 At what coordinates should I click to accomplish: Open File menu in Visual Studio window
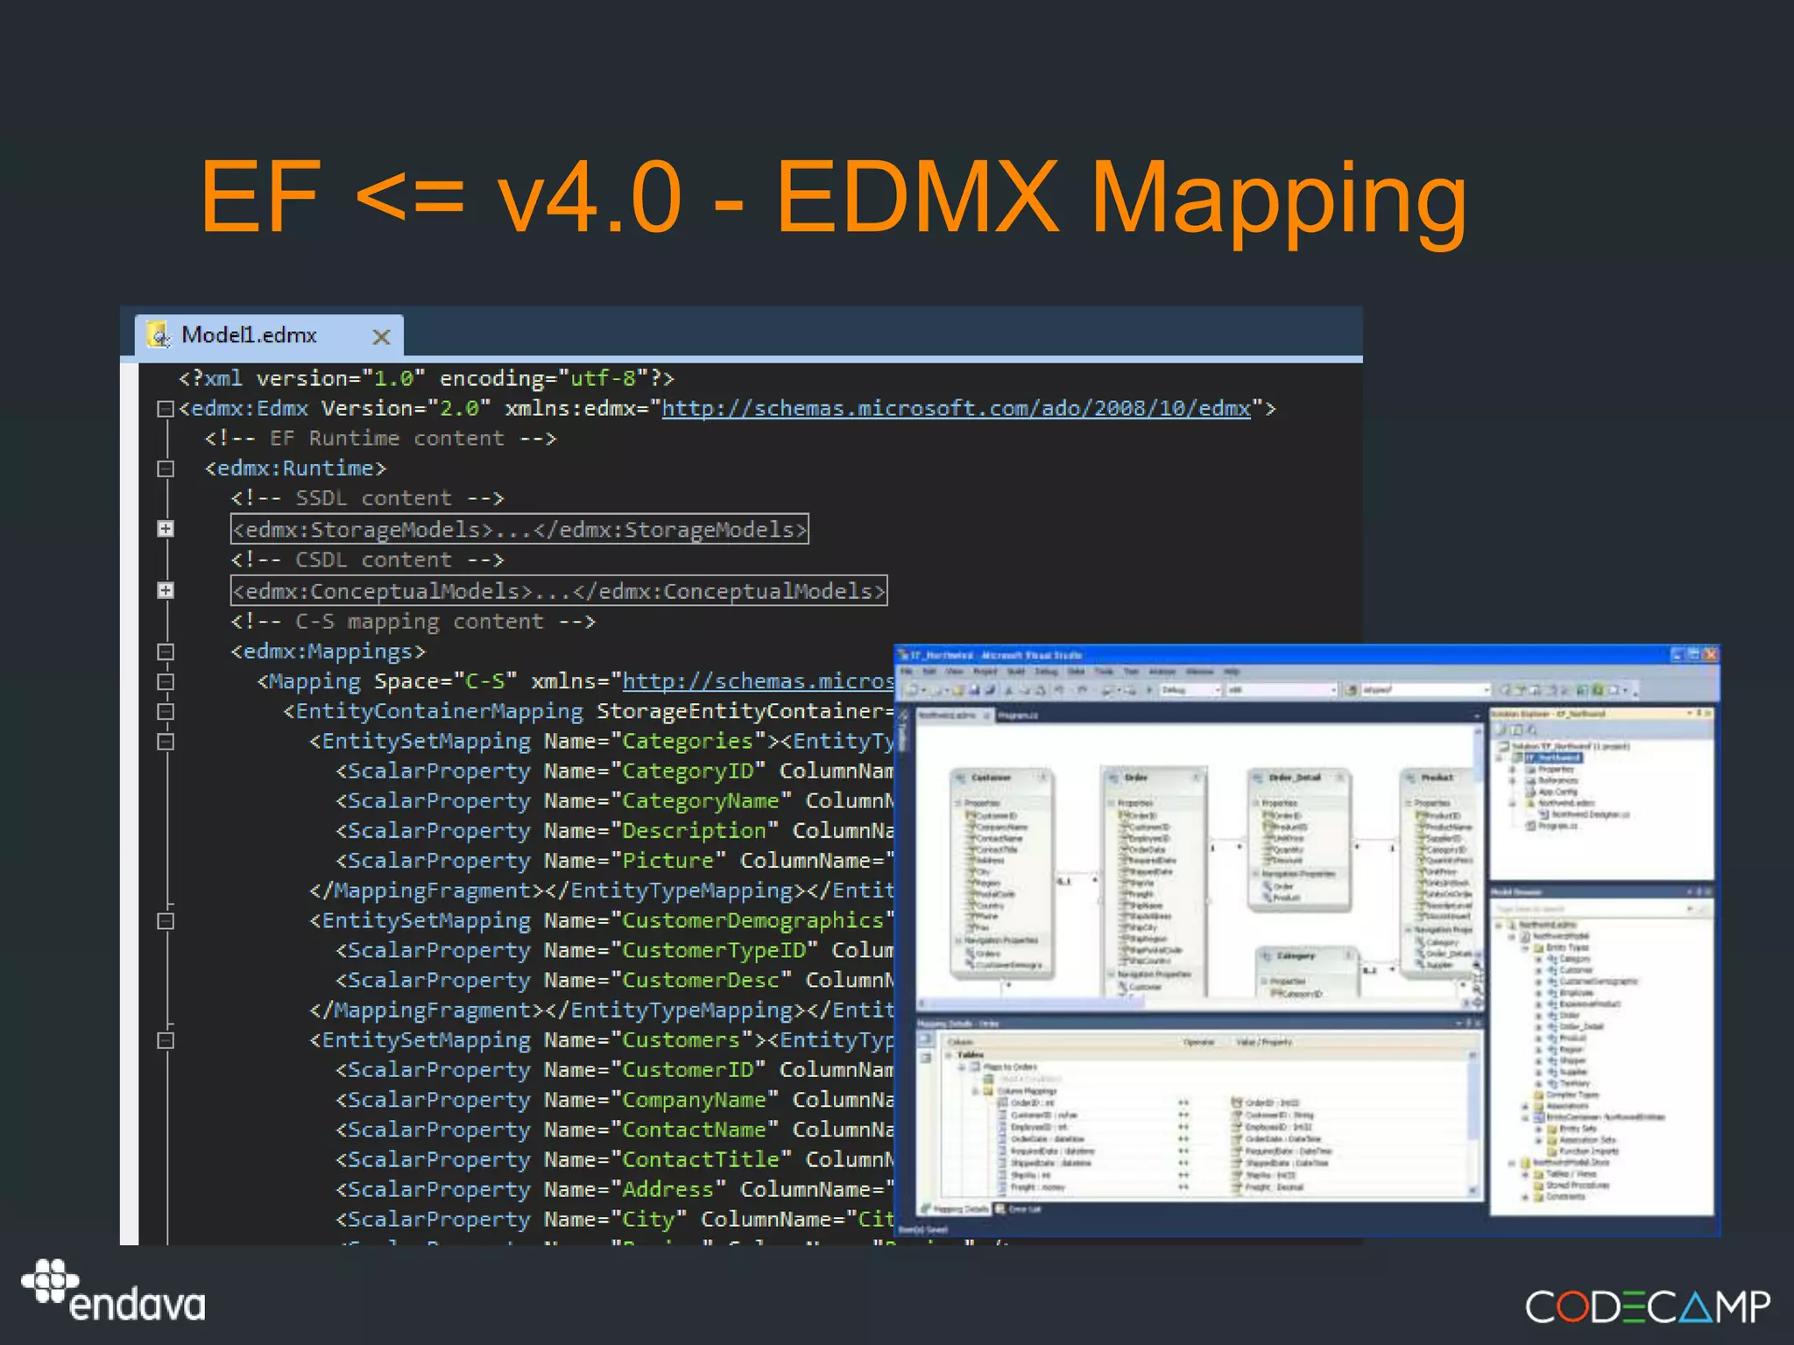[x=908, y=672]
